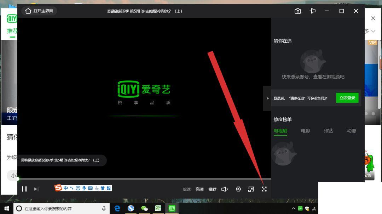The height and width of the screenshot is (214, 382).
Task: Click the Sogou voice input microphone
Action: 84,188
